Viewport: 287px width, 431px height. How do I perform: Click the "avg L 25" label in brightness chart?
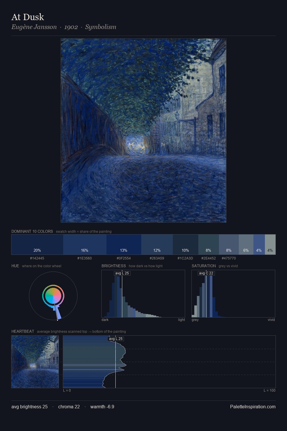pos(122,273)
